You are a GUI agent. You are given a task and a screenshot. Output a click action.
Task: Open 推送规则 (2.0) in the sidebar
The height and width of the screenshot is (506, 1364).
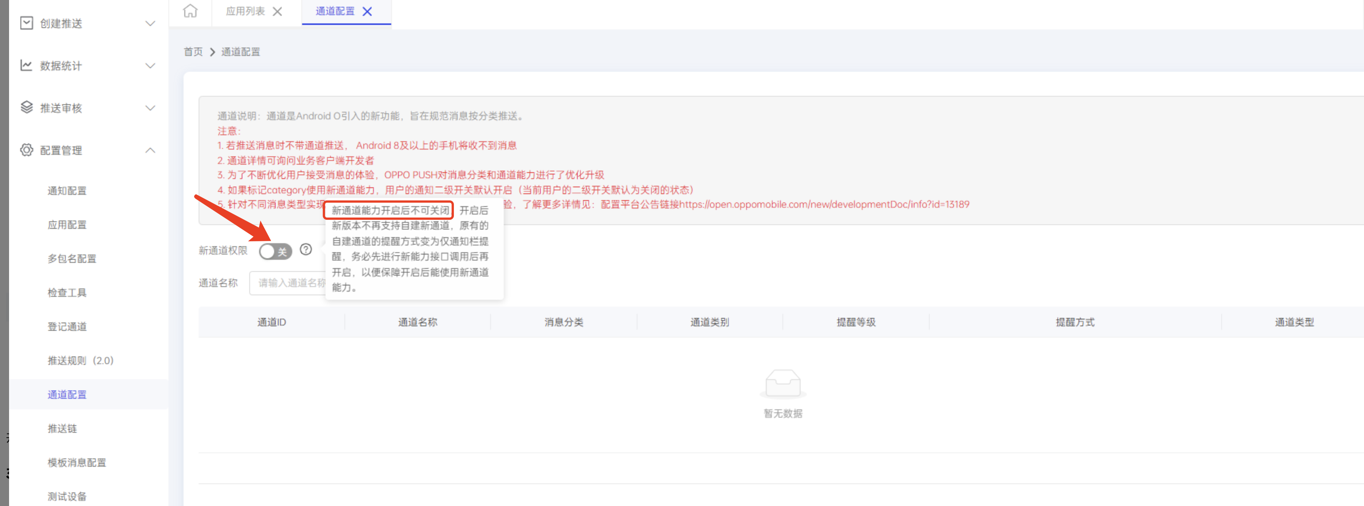tap(80, 361)
